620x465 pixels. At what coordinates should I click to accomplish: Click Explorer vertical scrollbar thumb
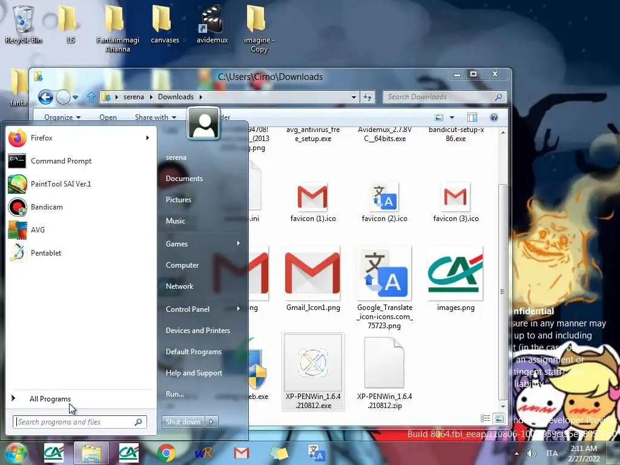pos(503,292)
